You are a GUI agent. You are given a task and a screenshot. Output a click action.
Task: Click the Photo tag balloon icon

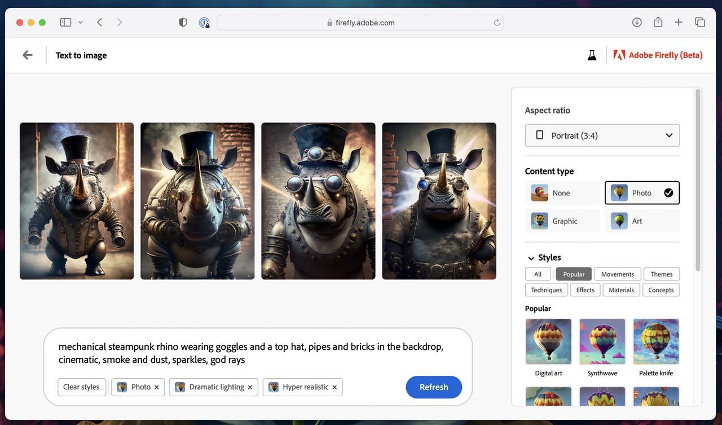point(122,387)
